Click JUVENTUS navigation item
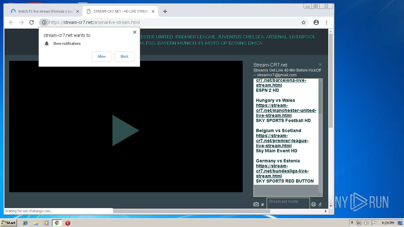Image resolution: width=404 pixels, height=227 pixels. pyautogui.click(x=230, y=37)
